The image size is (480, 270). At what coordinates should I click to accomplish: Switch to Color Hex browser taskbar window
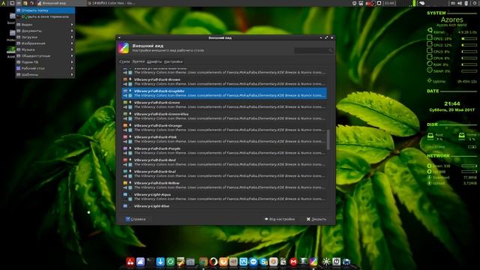pyautogui.click(x=112, y=3)
